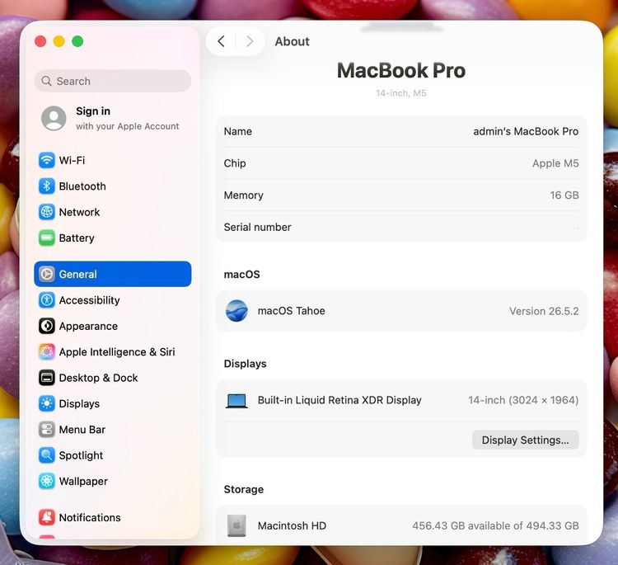The image size is (618, 565).
Task: Open the Displays sun icon
Action: tap(46, 403)
